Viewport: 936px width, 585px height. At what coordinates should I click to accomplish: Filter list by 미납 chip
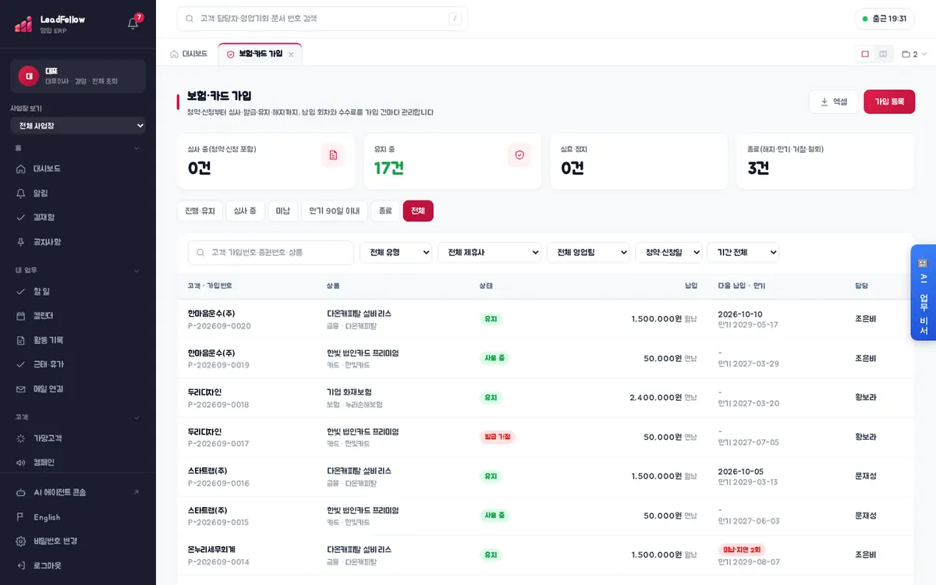pos(283,211)
